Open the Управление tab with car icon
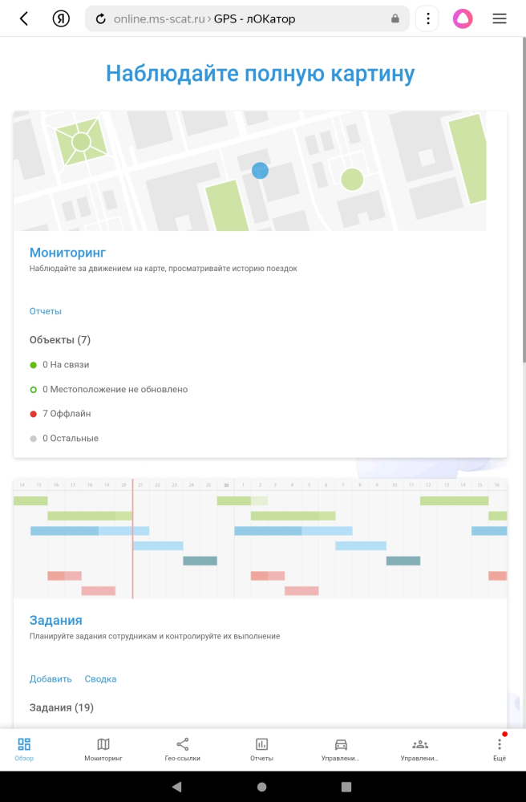The height and width of the screenshot is (802, 526). coord(341,749)
